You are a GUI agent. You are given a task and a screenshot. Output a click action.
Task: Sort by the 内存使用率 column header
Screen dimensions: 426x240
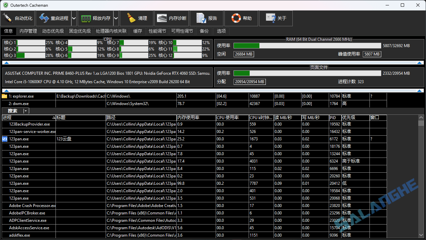coord(196,118)
